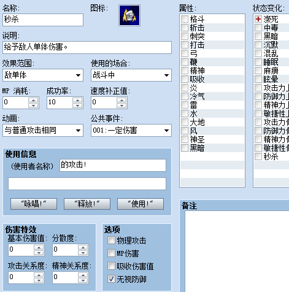Enable the 物理攻击 option

pos(111,240)
